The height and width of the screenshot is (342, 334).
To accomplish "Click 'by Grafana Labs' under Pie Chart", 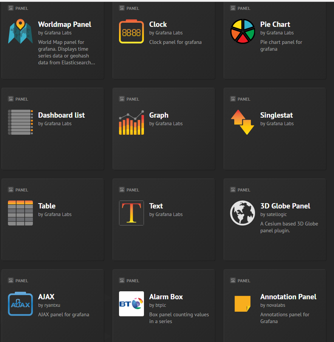I will tap(277, 33).
